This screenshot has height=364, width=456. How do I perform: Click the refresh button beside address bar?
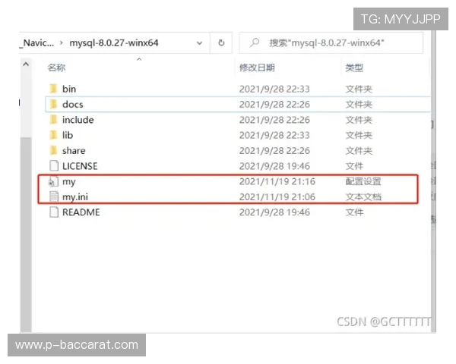click(221, 43)
